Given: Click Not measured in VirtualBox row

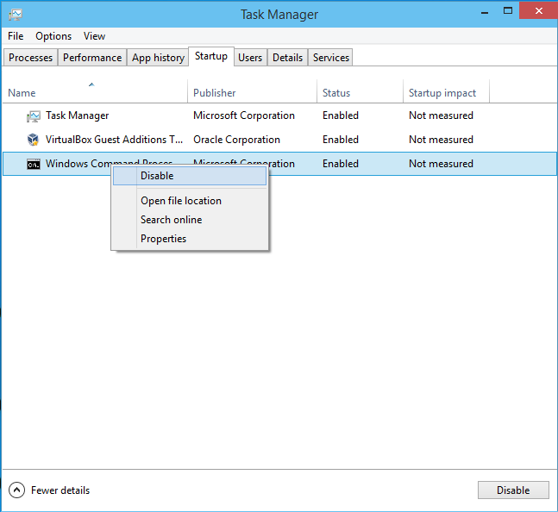Looking at the screenshot, I should [441, 140].
